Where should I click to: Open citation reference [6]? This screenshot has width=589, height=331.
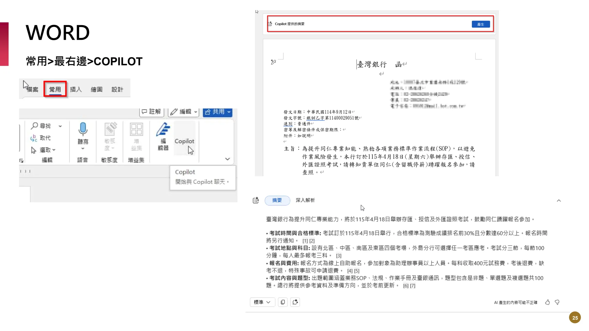point(406,286)
